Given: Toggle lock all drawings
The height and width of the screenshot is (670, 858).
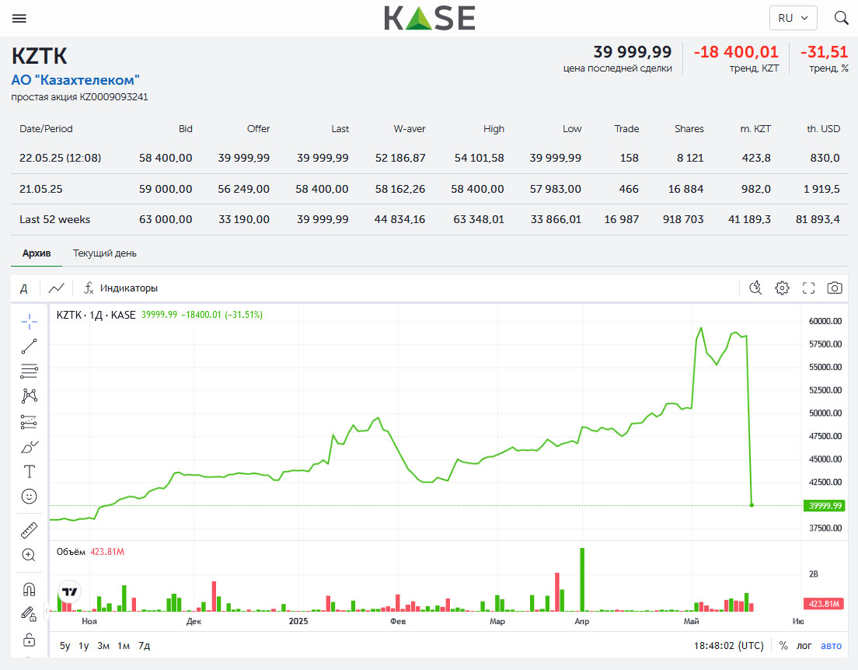Looking at the screenshot, I should (x=29, y=640).
